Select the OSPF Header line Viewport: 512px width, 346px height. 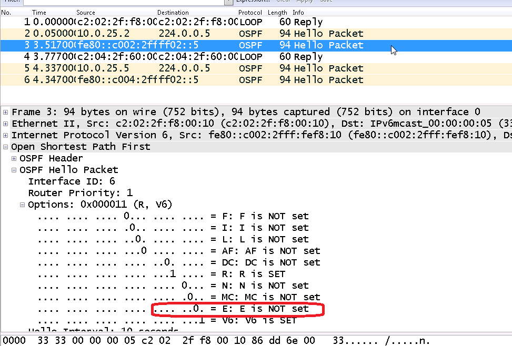51,158
